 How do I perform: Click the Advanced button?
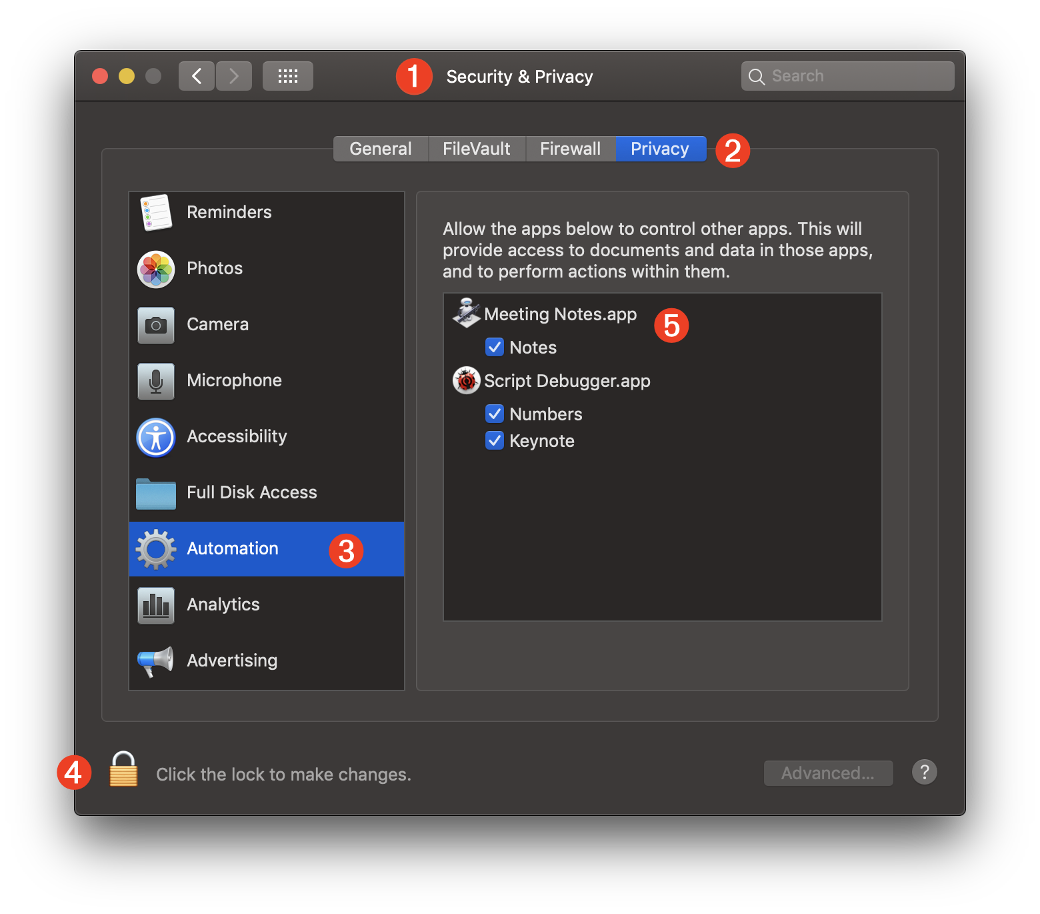[x=828, y=773]
